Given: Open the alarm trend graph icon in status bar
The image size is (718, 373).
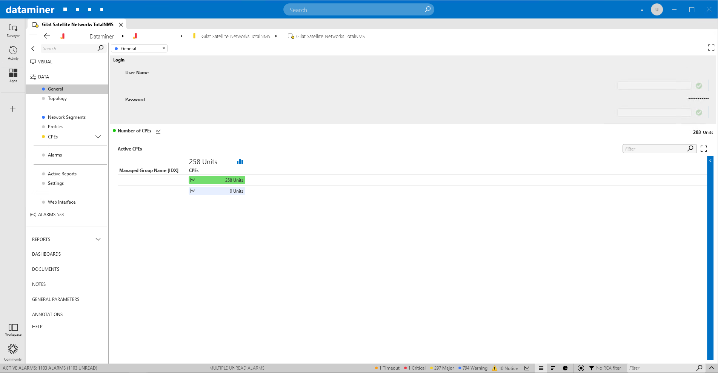Looking at the screenshot, I should coord(527,368).
